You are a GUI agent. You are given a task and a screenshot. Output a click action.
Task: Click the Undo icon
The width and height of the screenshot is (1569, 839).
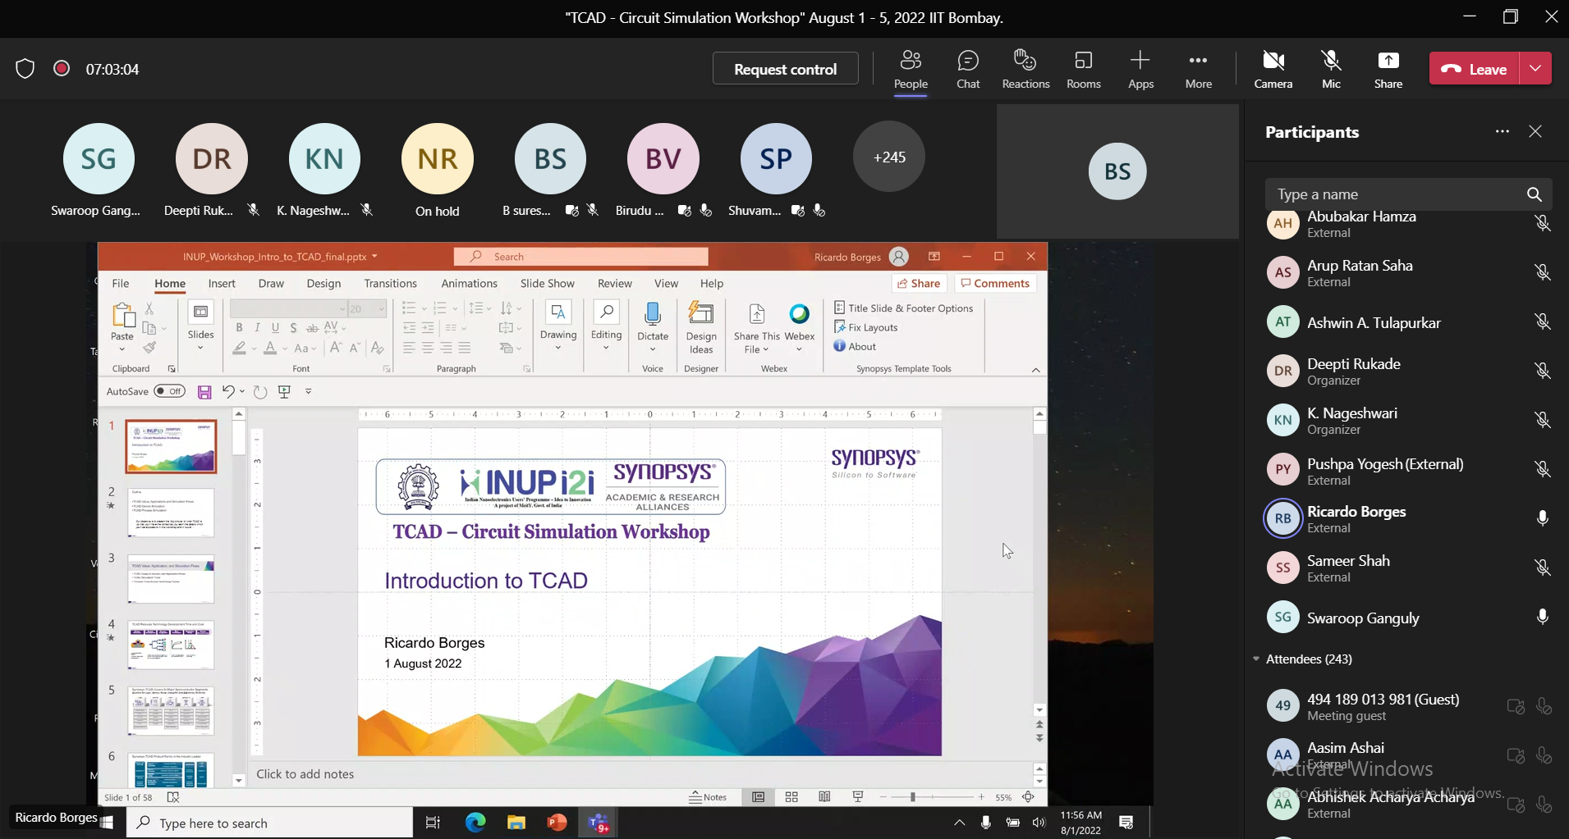[228, 391]
